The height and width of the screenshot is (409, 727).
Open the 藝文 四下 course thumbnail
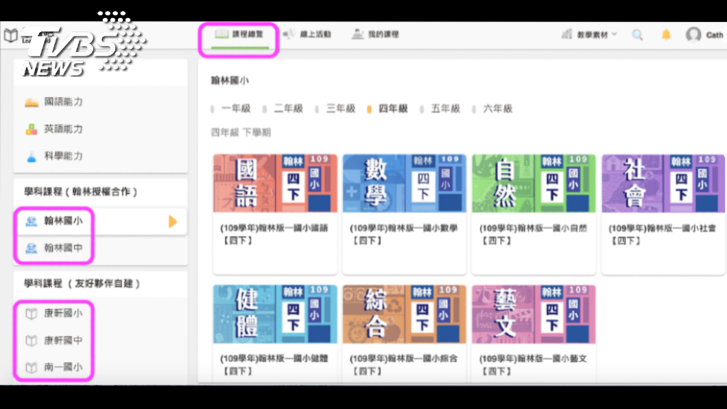[534, 314]
